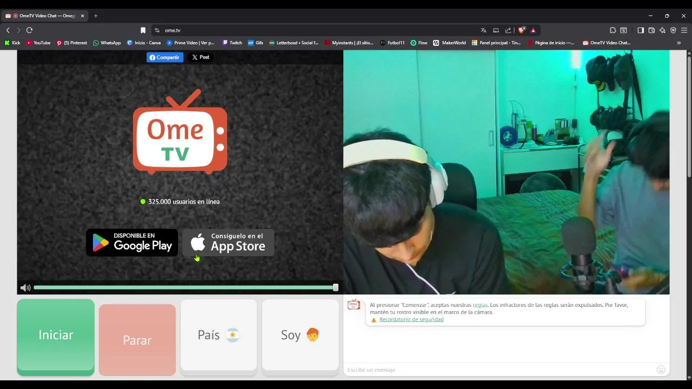
Task: Bookmark this page with the bookmark icon
Action: (143, 30)
